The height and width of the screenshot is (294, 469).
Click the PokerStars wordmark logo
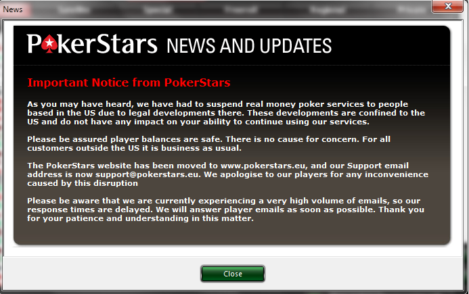pyautogui.click(x=92, y=44)
